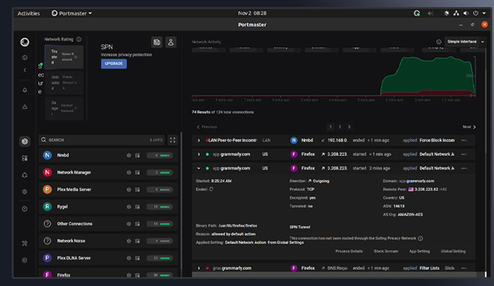Image resolution: width=494 pixels, height=286 pixels.
Task: Click the clock icon on Network Manager row
Action: (129, 173)
